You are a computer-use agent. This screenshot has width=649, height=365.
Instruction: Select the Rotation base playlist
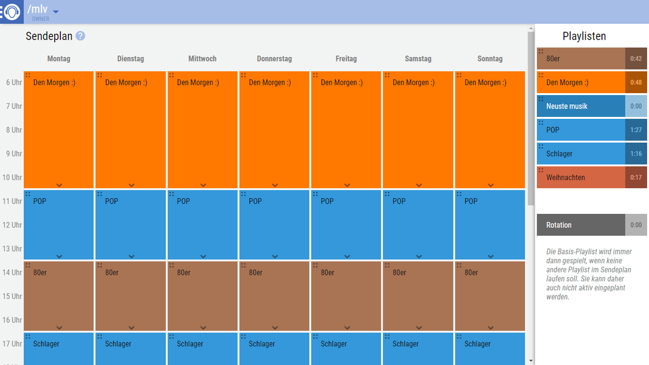pyautogui.click(x=592, y=225)
